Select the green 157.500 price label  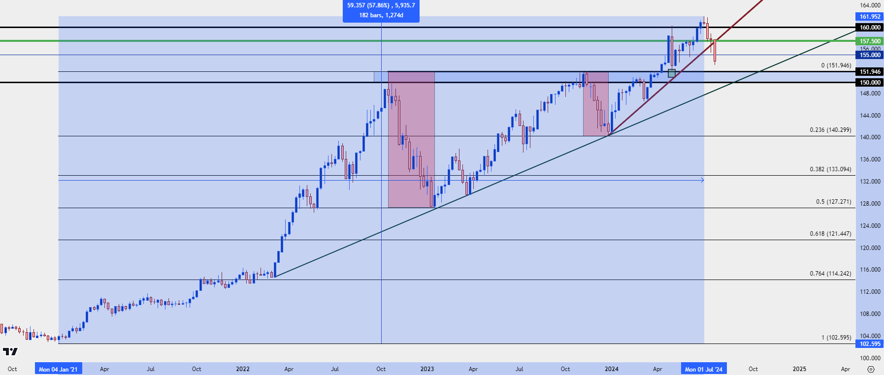tap(870, 41)
